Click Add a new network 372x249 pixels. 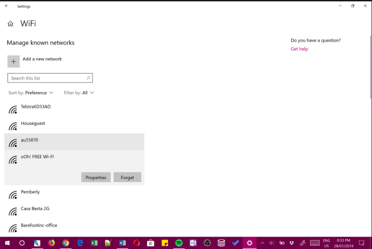tap(42, 59)
